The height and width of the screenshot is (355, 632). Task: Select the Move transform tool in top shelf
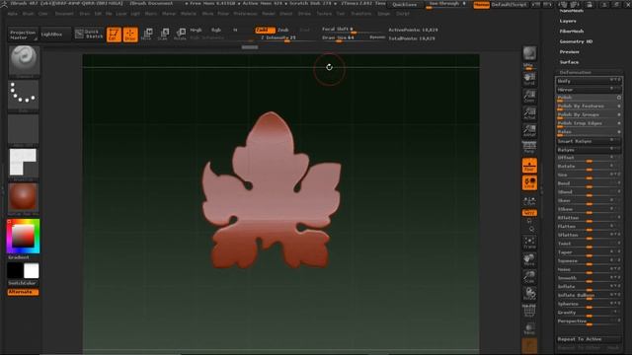[147, 35]
